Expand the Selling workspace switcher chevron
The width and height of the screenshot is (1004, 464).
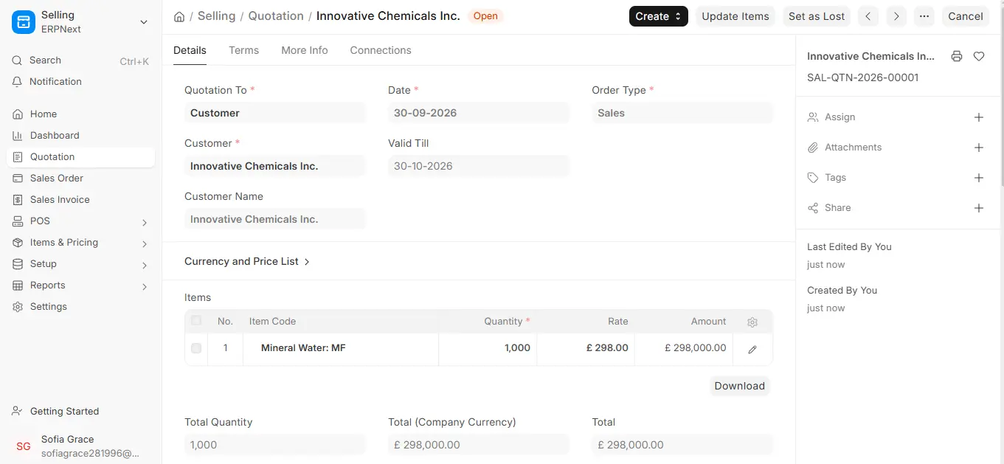[144, 22]
